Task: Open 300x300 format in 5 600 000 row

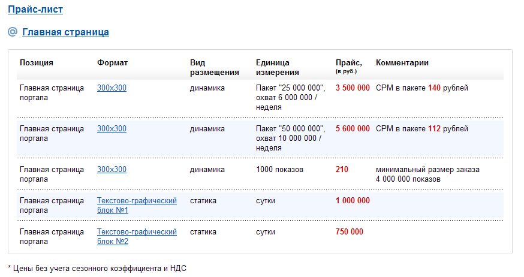Action: coord(112,129)
